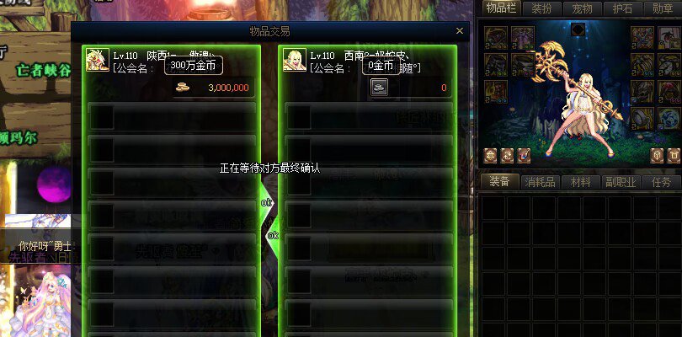Click the black diamond title slot above the character
This screenshot has height=337, width=682.
pos(578,29)
